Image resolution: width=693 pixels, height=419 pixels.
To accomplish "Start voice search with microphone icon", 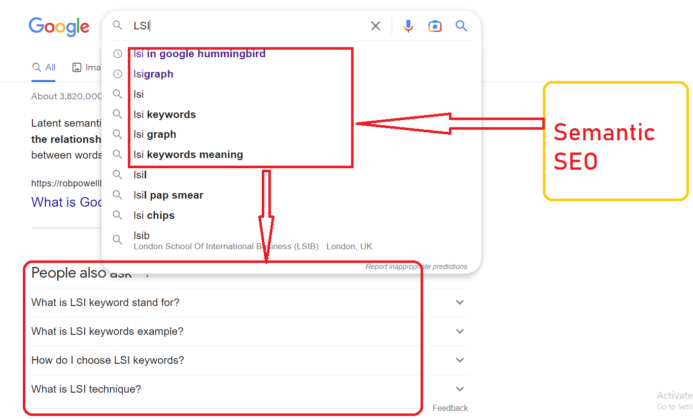I will pyautogui.click(x=408, y=26).
